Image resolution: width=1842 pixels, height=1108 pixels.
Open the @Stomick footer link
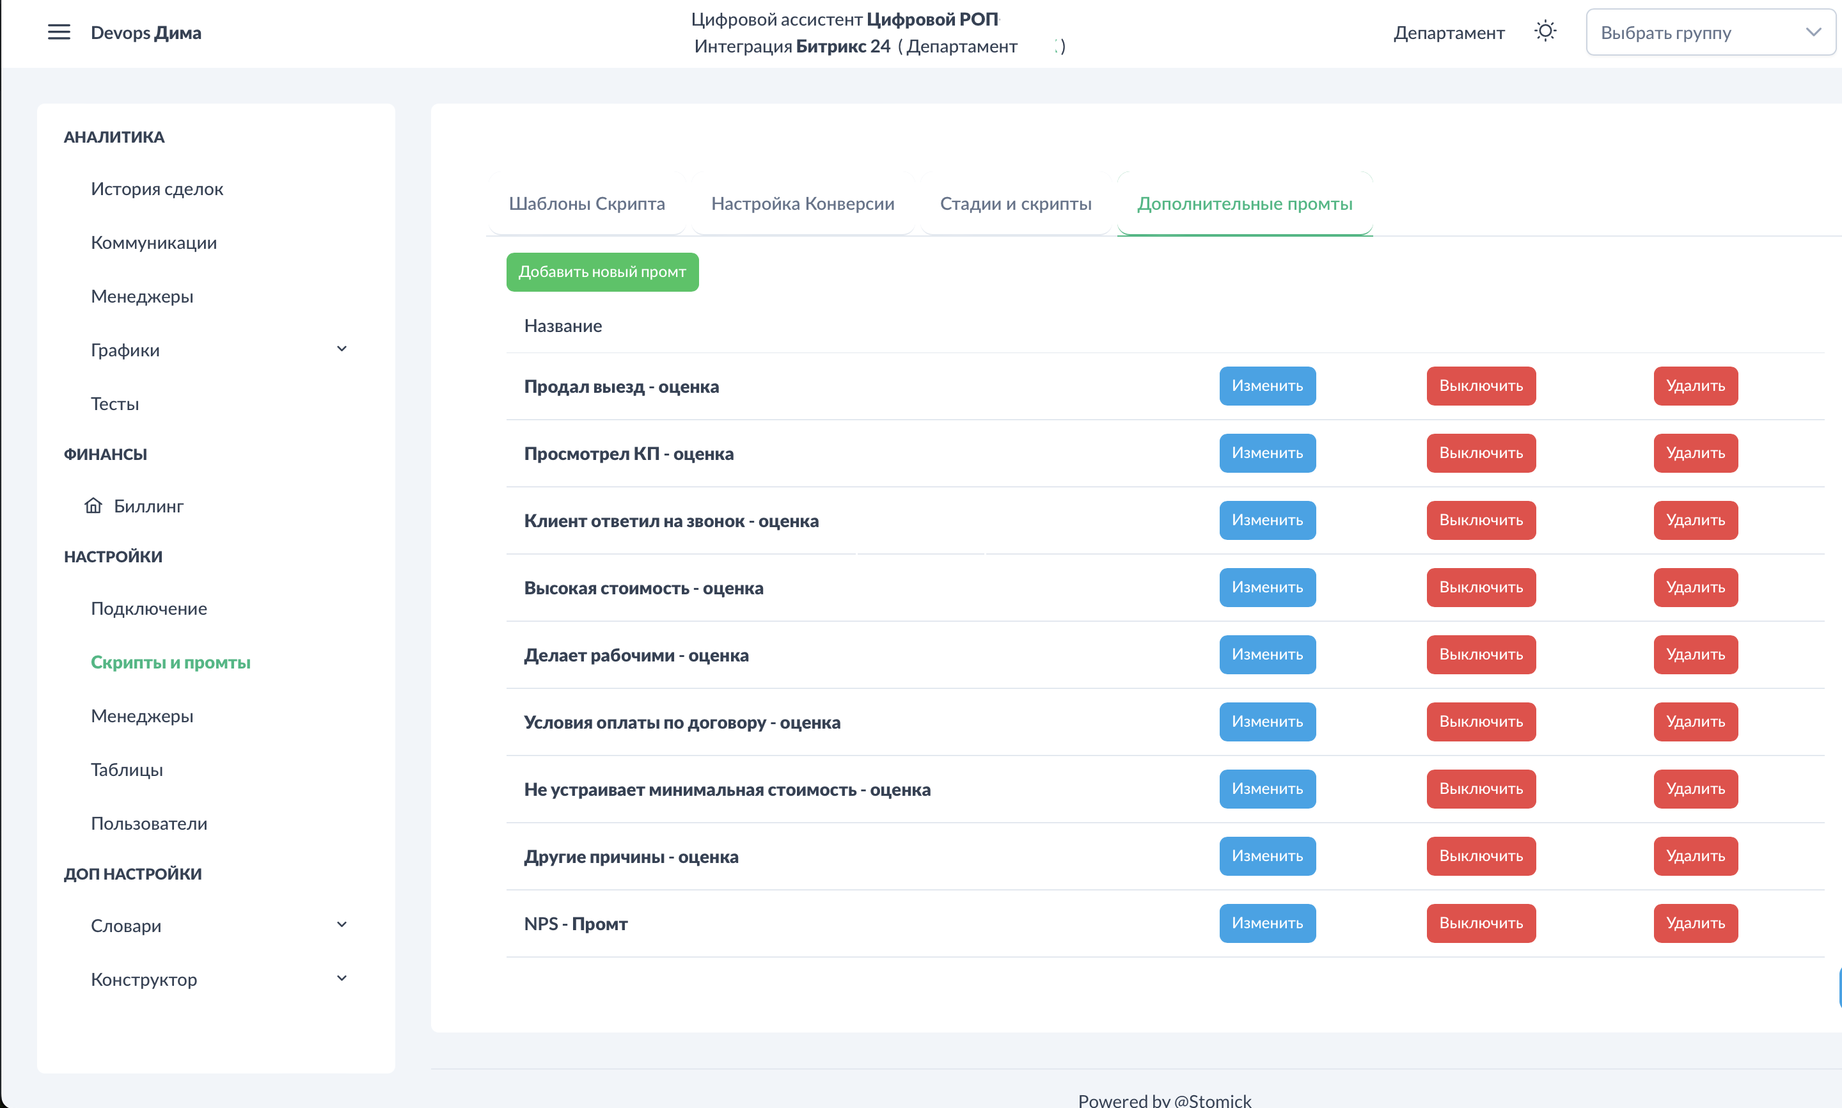pyautogui.click(x=1212, y=1099)
